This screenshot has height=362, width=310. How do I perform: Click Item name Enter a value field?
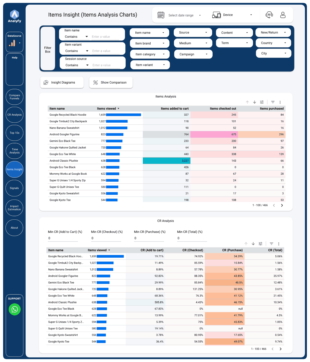[x=105, y=37]
